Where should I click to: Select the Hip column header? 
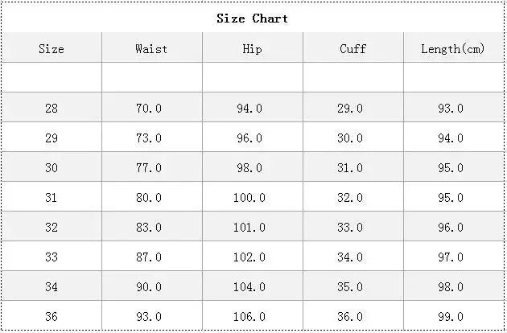coord(252,49)
